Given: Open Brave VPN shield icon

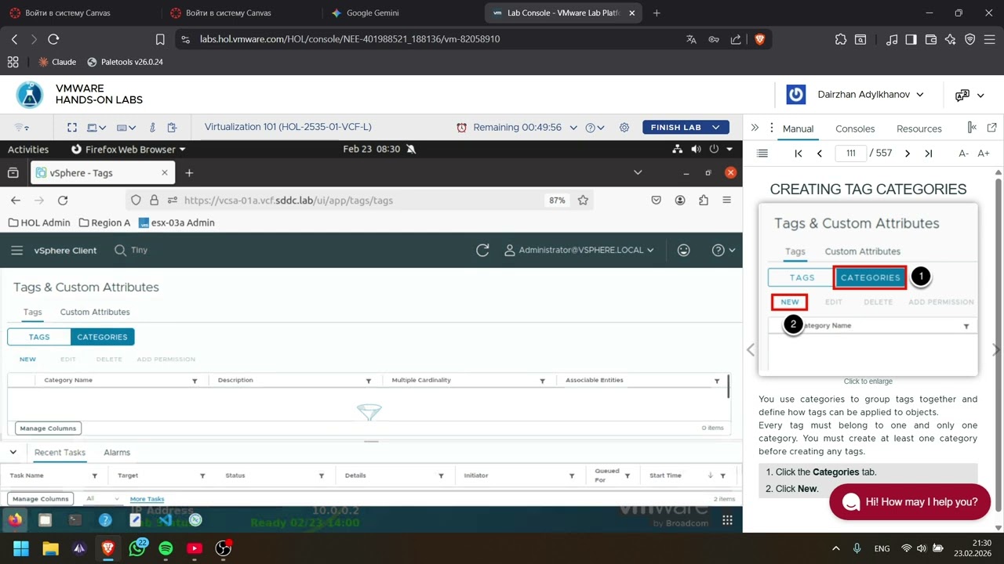Looking at the screenshot, I should coord(970,39).
